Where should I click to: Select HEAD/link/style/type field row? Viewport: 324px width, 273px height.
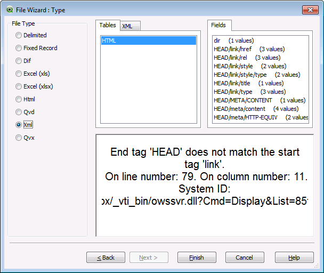(x=261, y=75)
